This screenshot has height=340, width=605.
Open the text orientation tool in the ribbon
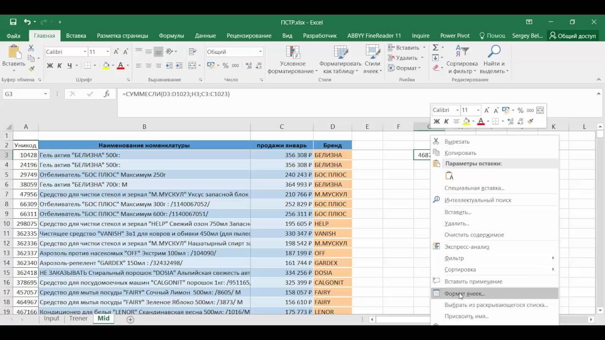point(170,51)
